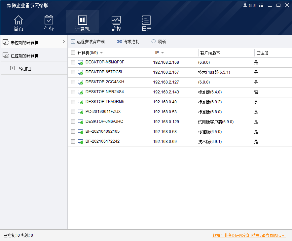This screenshot has width=292, height=241.
Task: Toggle select-all checkbox in 计算机 header
Action: tap(73, 53)
